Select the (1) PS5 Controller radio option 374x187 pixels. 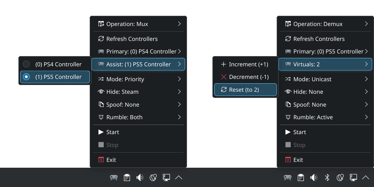tap(26, 77)
